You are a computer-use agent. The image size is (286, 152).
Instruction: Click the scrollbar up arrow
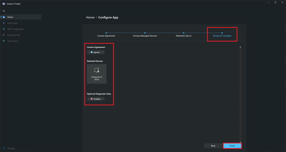point(240,47)
